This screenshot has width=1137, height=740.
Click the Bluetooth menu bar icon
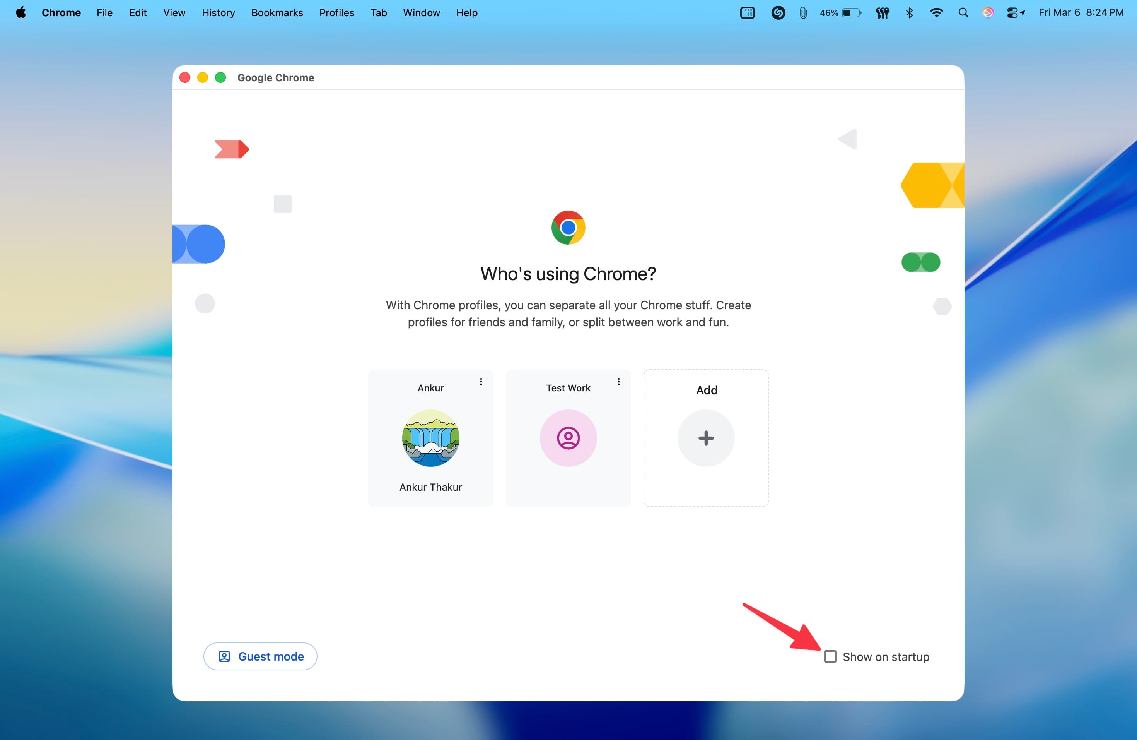point(909,13)
